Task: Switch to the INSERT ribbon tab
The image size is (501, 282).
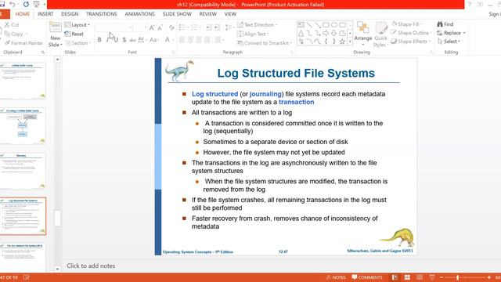Action: [x=45, y=14]
